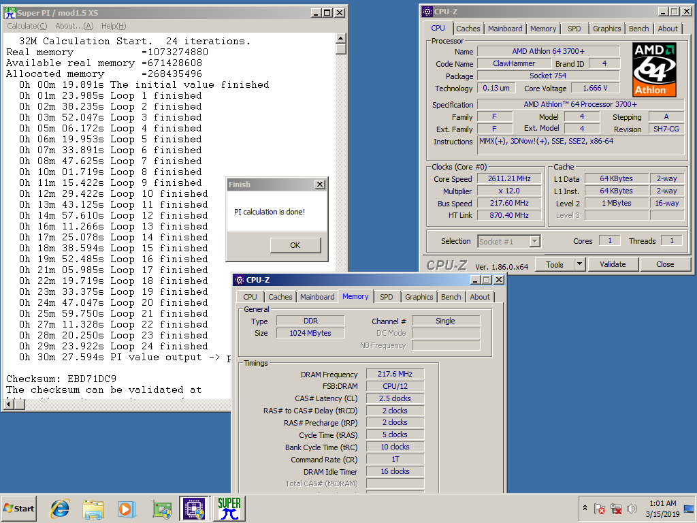697x523 pixels.
Task: Open the volume speaker tray icon
Action: point(632,508)
